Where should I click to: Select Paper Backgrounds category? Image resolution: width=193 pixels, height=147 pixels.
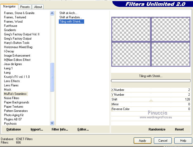click(x=17, y=102)
